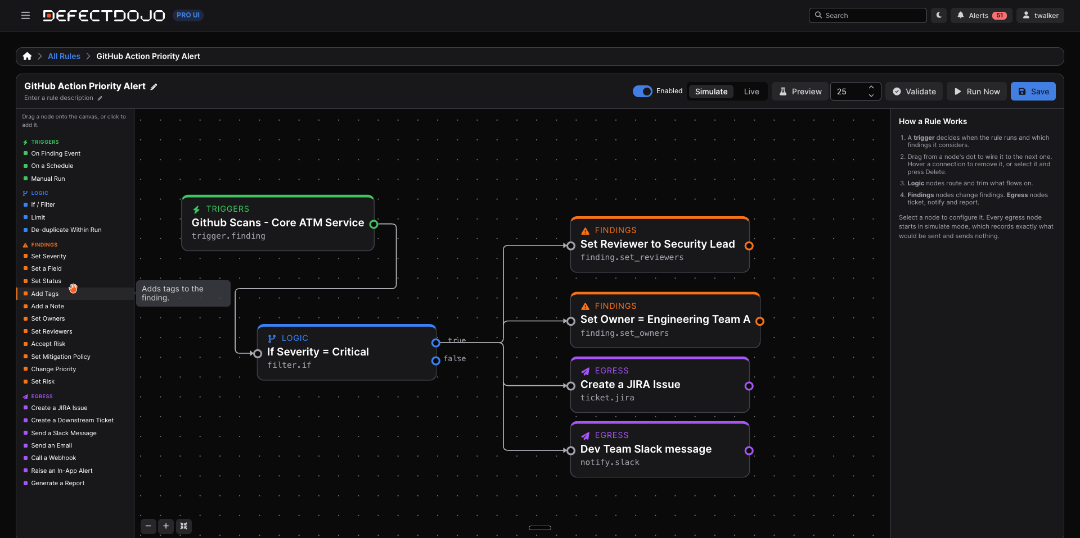This screenshot has width=1080, height=538.
Task: Click the Preview button
Action: [x=800, y=92]
